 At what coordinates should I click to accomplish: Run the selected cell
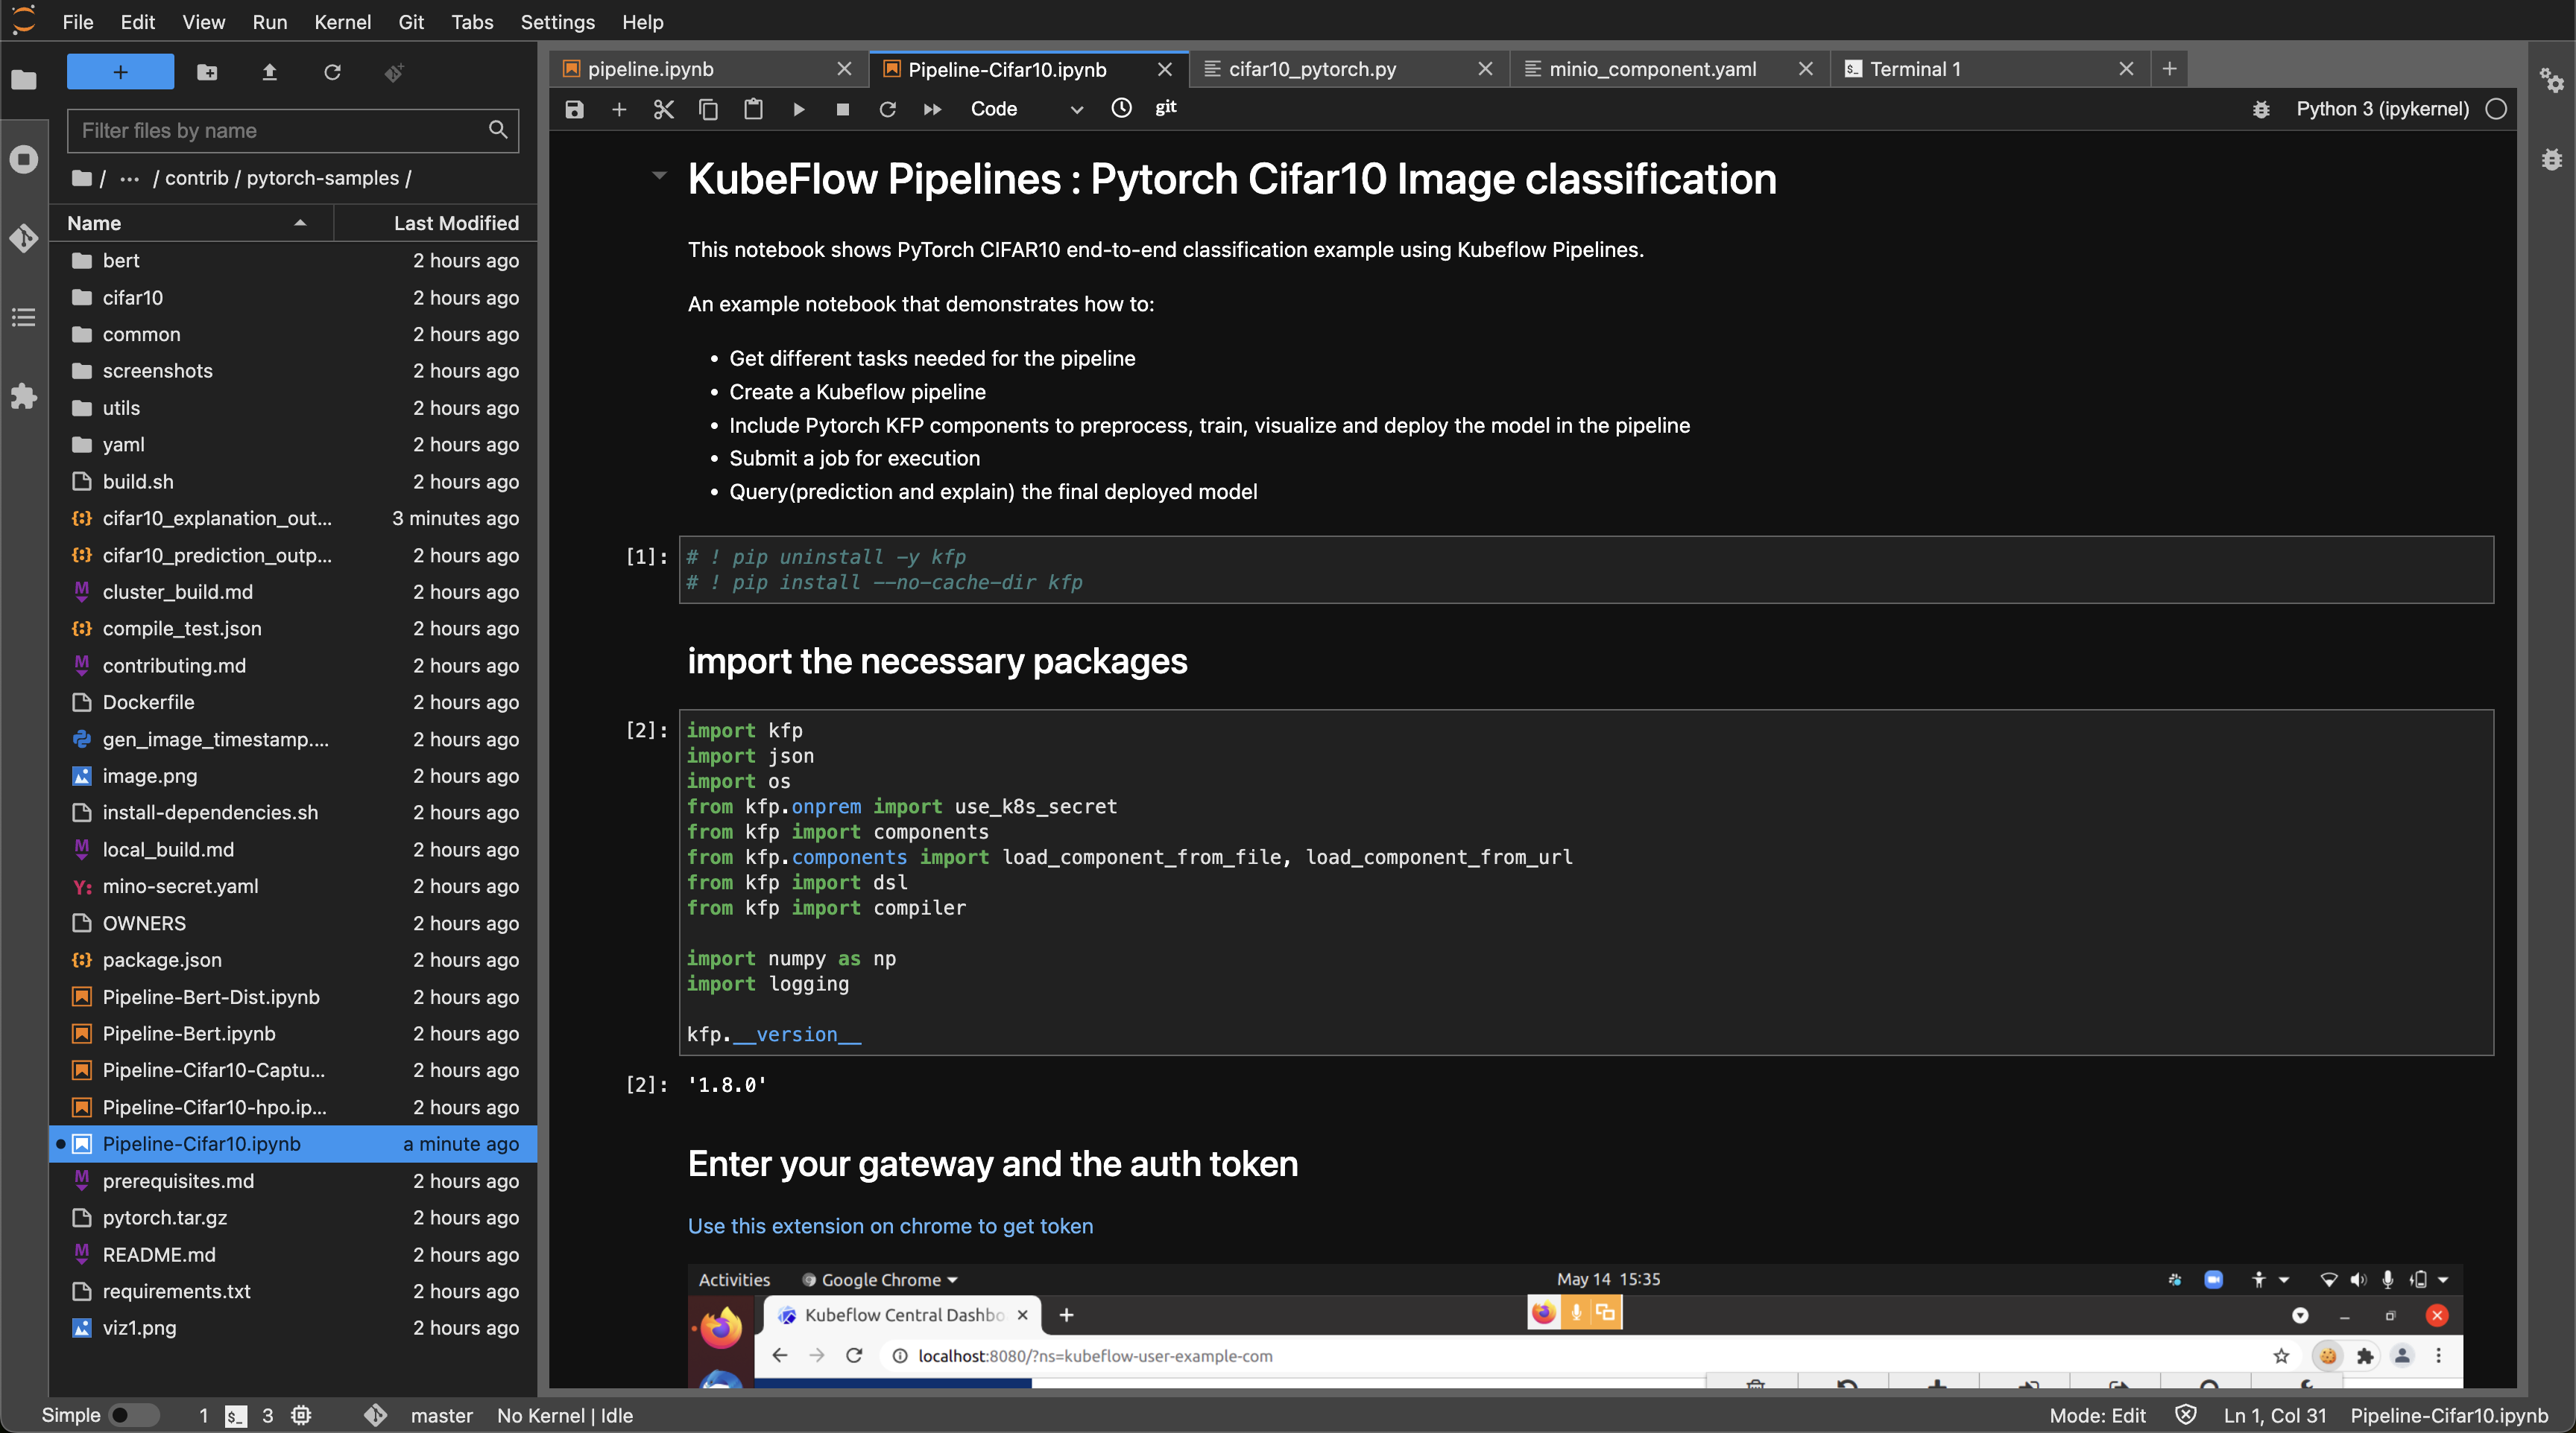[798, 109]
